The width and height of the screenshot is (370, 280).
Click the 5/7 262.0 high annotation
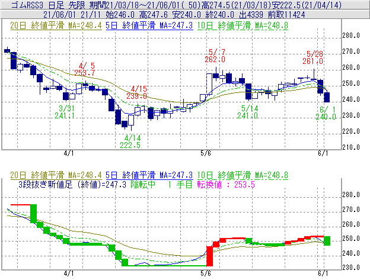215,56
